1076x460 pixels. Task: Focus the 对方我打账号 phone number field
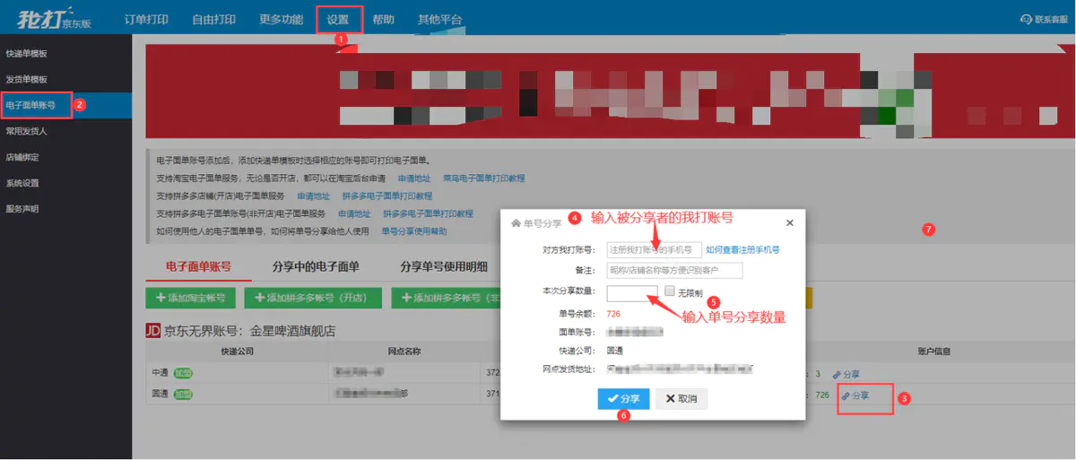tap(655, 250)
